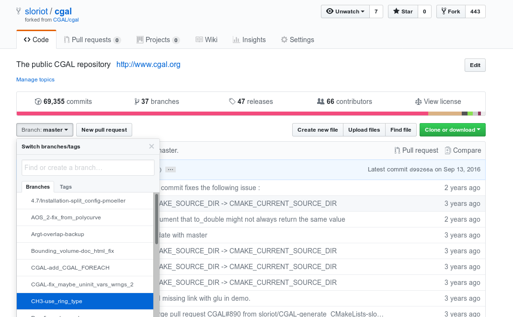Open the Branch: master dropdown
Screen dimensions: 513x317
45,130
